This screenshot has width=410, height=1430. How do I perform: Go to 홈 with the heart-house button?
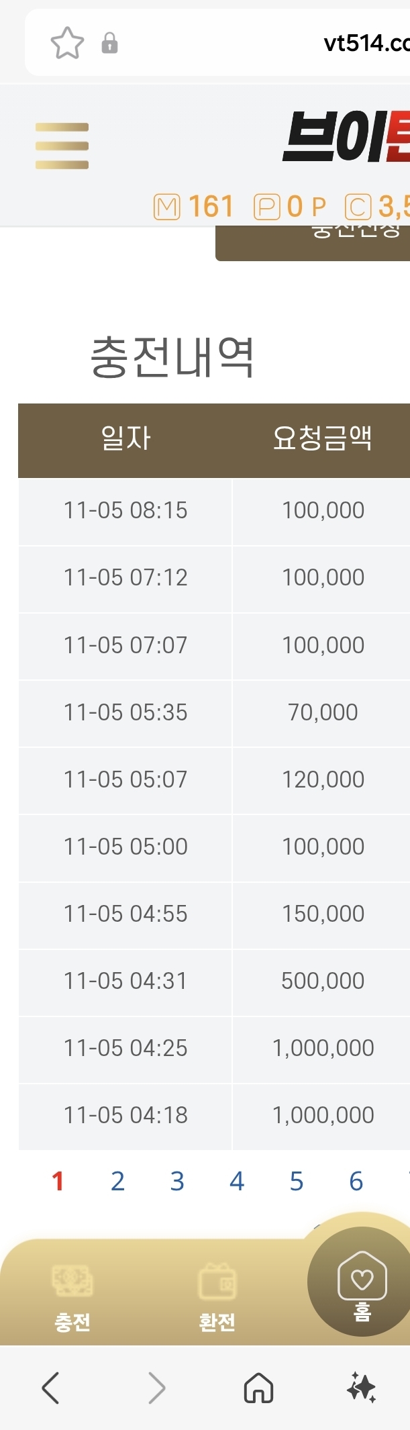(362, 1284)
